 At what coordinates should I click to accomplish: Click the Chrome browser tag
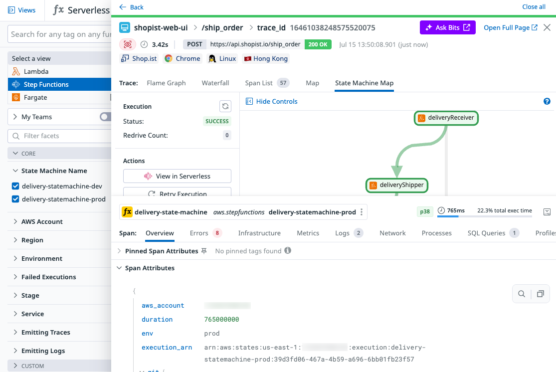183,58
